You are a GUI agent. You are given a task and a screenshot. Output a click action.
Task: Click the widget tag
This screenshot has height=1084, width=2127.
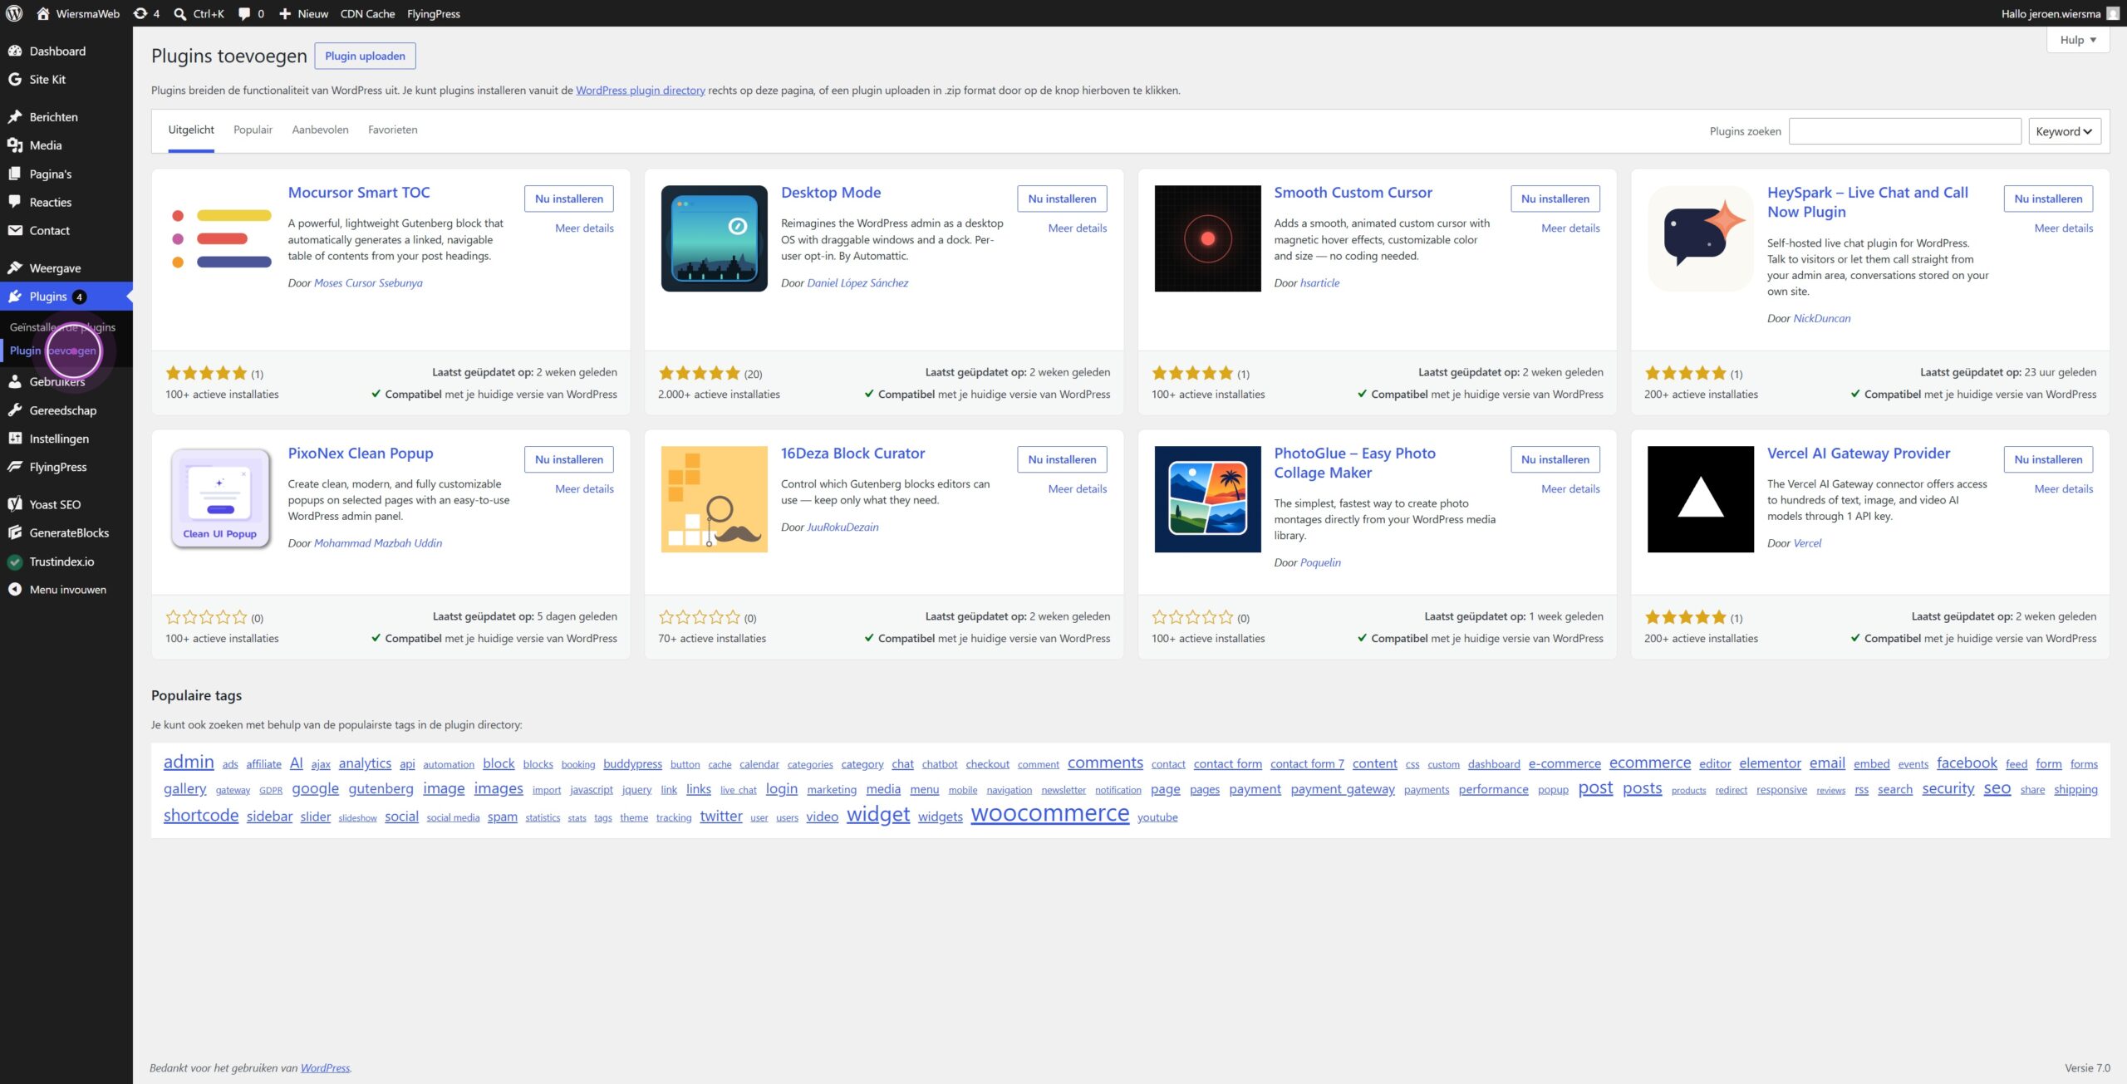coord(878,814)
